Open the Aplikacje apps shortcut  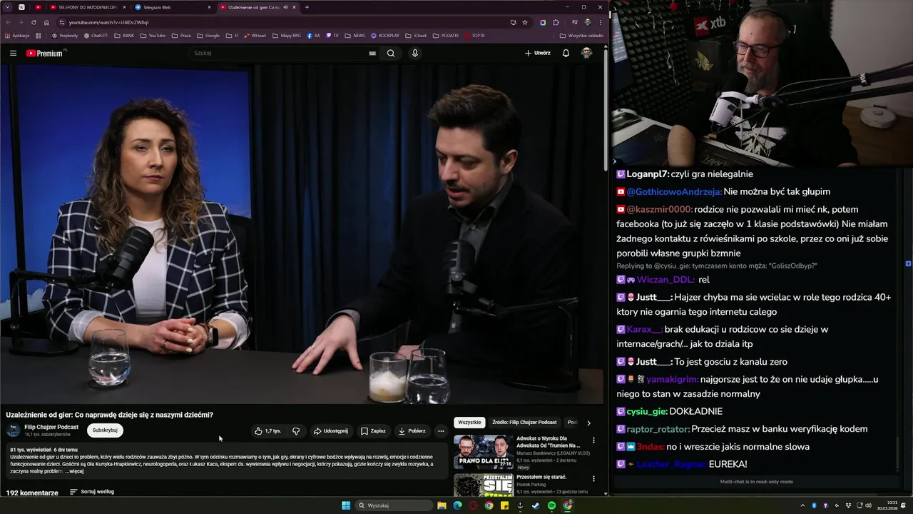[x=16, y=35]
